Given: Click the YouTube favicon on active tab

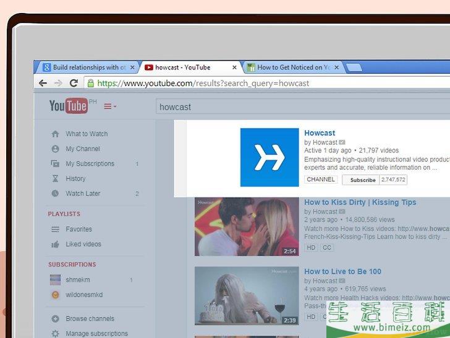Looking at the screenshot, I should [148, 67].
